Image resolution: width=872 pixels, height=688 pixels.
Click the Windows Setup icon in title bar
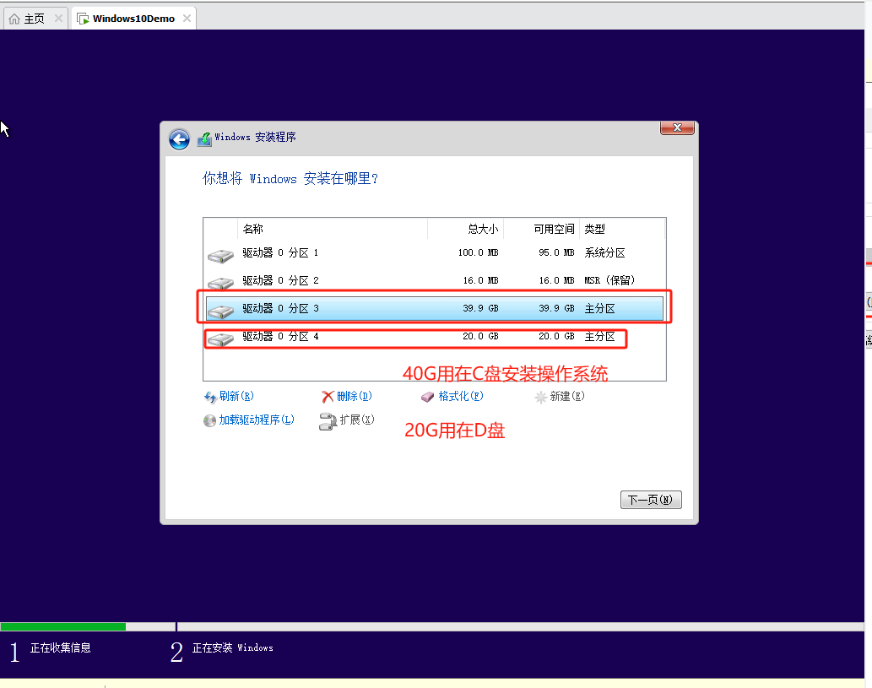tap(204, 139)
